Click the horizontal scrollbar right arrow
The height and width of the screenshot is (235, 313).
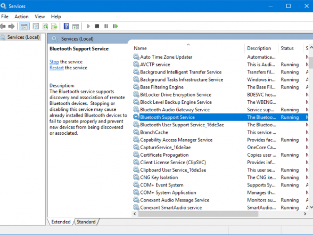305,214
